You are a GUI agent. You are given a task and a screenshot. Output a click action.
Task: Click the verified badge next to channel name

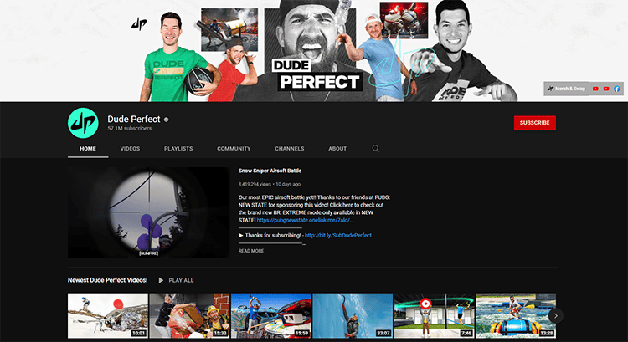coord(167,120)
